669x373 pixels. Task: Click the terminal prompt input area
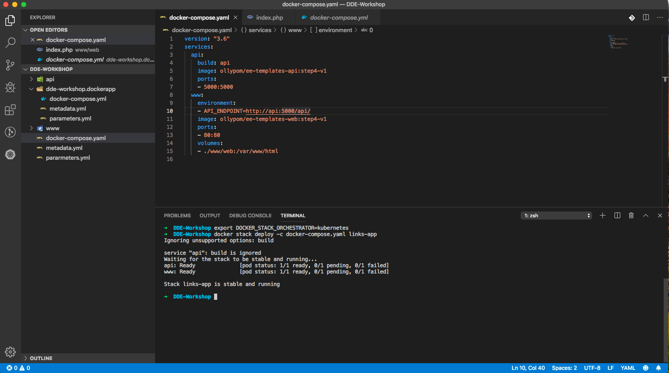(x=215, y=297)
